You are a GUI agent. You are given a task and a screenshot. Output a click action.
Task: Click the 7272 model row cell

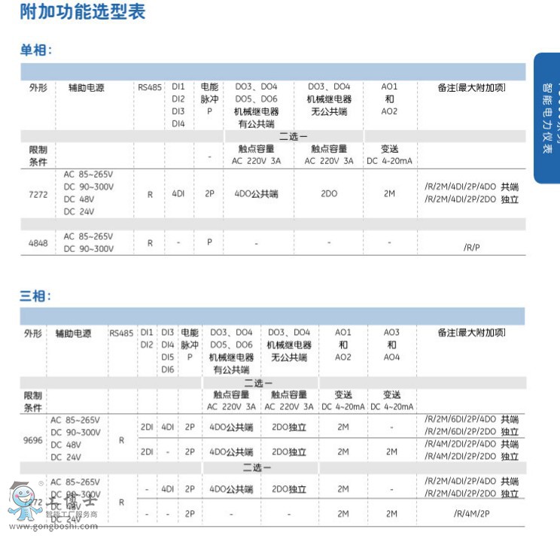tap(38, 193)
